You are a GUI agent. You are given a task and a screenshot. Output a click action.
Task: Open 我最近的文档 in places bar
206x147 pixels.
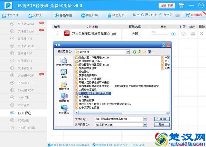coord(64,61)
